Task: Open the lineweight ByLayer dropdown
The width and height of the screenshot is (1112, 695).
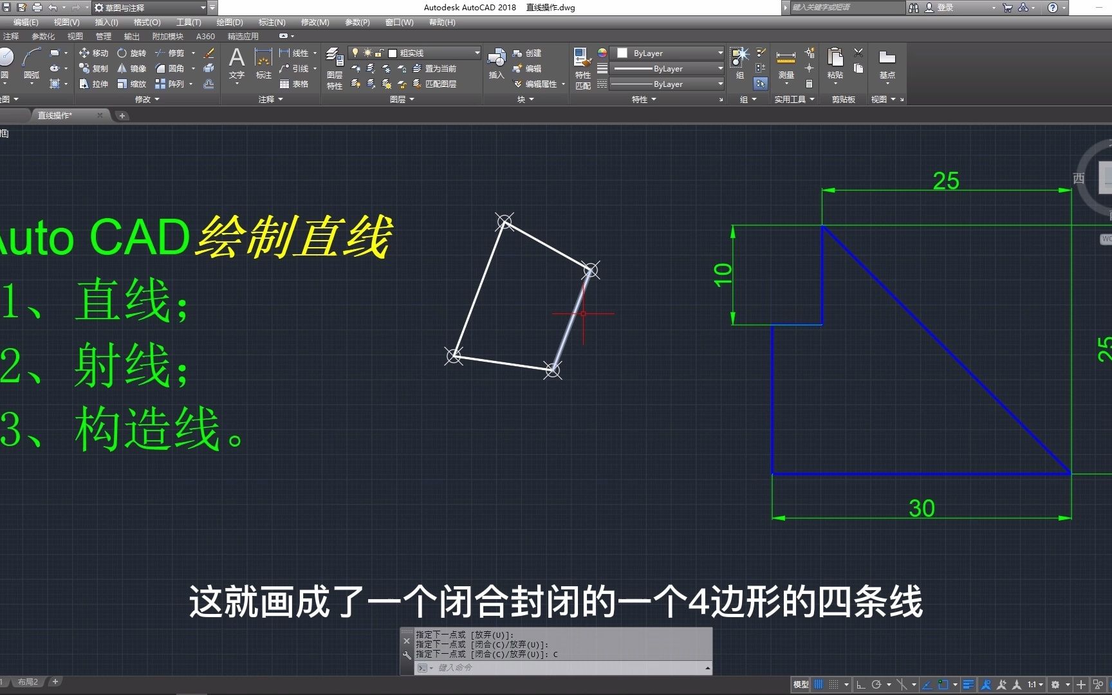Action: click(667, 68)
